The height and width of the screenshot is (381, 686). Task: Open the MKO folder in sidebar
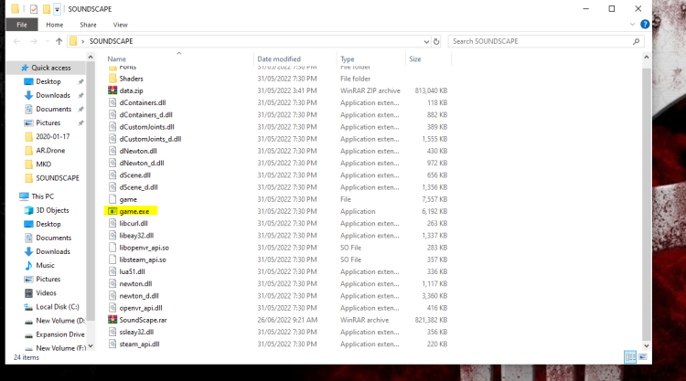(x=43, y=164)
